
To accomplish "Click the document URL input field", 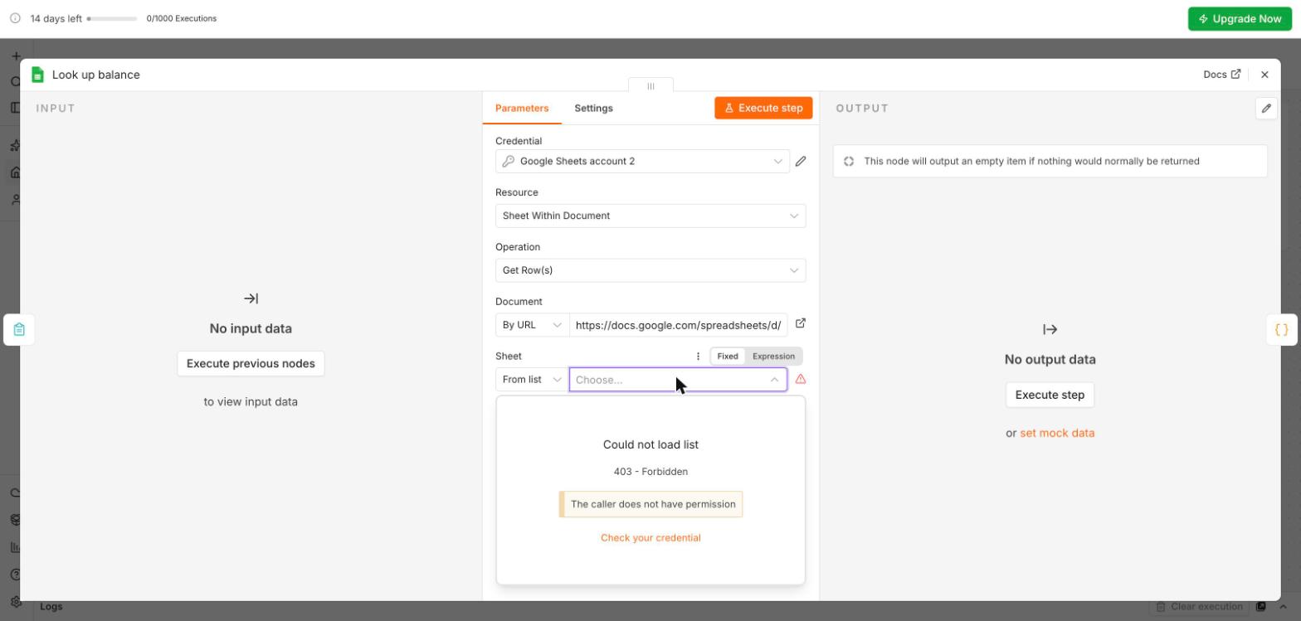I will [678, 325].
